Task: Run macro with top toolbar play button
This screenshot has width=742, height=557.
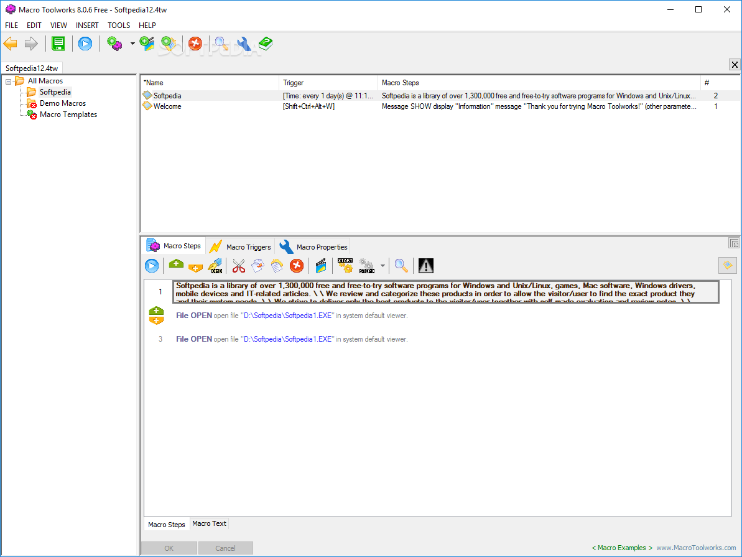Action: [85, 44]
